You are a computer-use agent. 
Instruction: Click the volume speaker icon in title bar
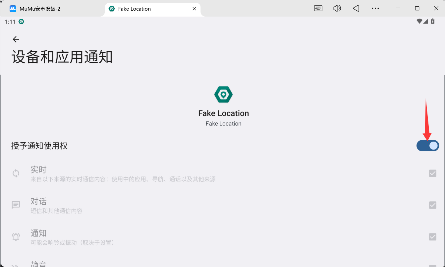[337, 9]
